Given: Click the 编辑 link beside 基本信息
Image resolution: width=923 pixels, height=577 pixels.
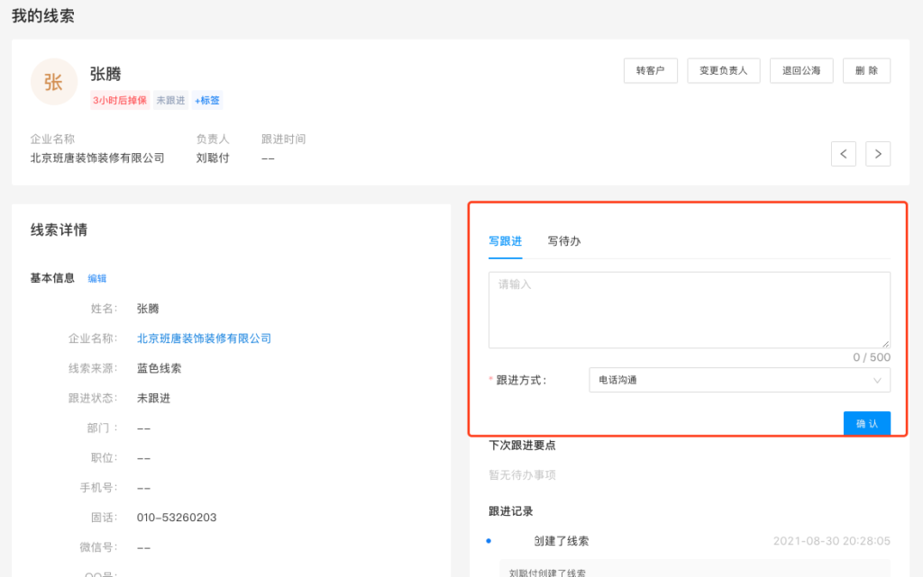Looking at the screenshot, I should [x=96, y=278].
